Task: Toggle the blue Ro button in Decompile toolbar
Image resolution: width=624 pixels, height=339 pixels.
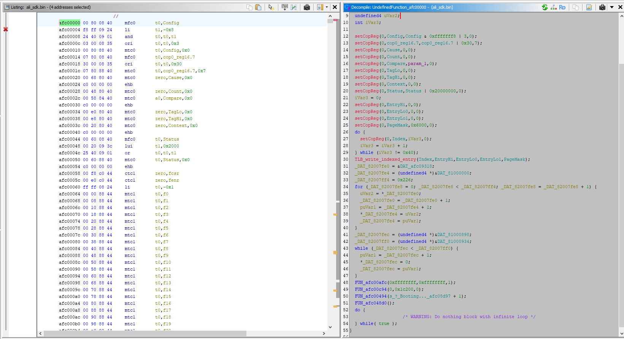Action: pyautogui.click(x=562, y=7)
